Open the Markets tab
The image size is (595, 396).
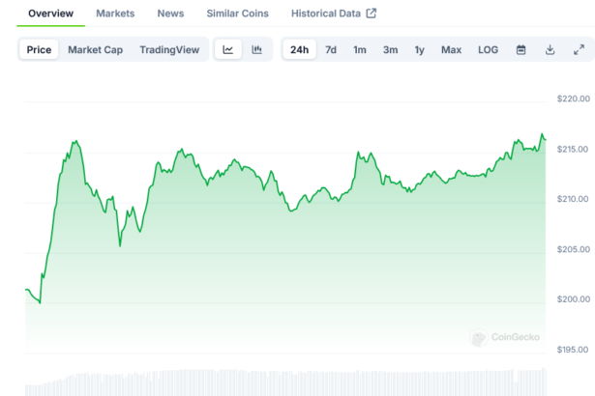[115, 14]
